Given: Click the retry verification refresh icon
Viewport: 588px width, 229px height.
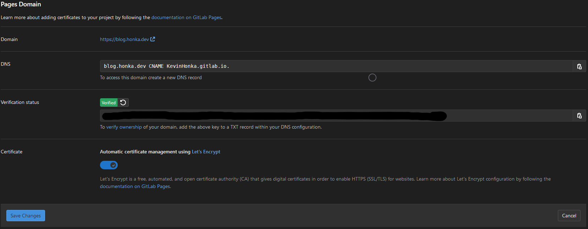Looking at the screenshot, I should click(x=123, y=102).
